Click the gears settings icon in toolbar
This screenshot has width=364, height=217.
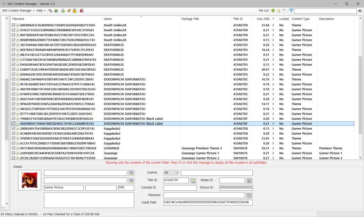point(50,11)
